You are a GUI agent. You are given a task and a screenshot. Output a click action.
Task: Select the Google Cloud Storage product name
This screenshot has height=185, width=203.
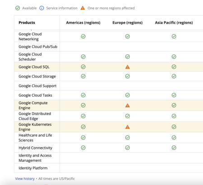[37, 76]
